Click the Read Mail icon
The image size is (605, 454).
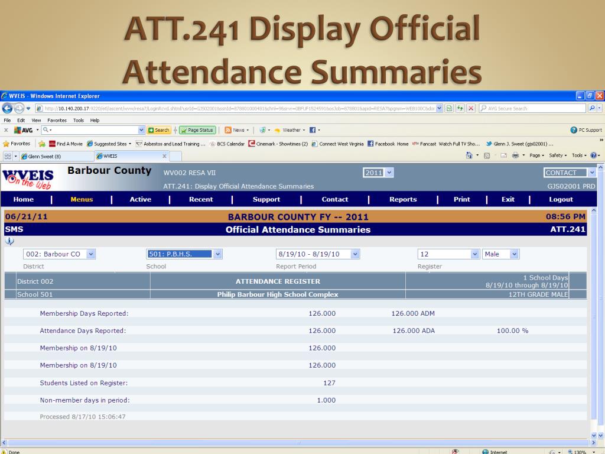503,155
